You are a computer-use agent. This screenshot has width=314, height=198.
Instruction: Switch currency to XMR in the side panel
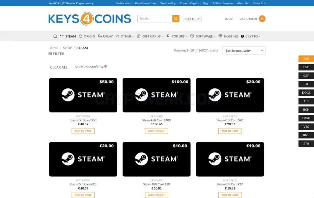point(306,135)
